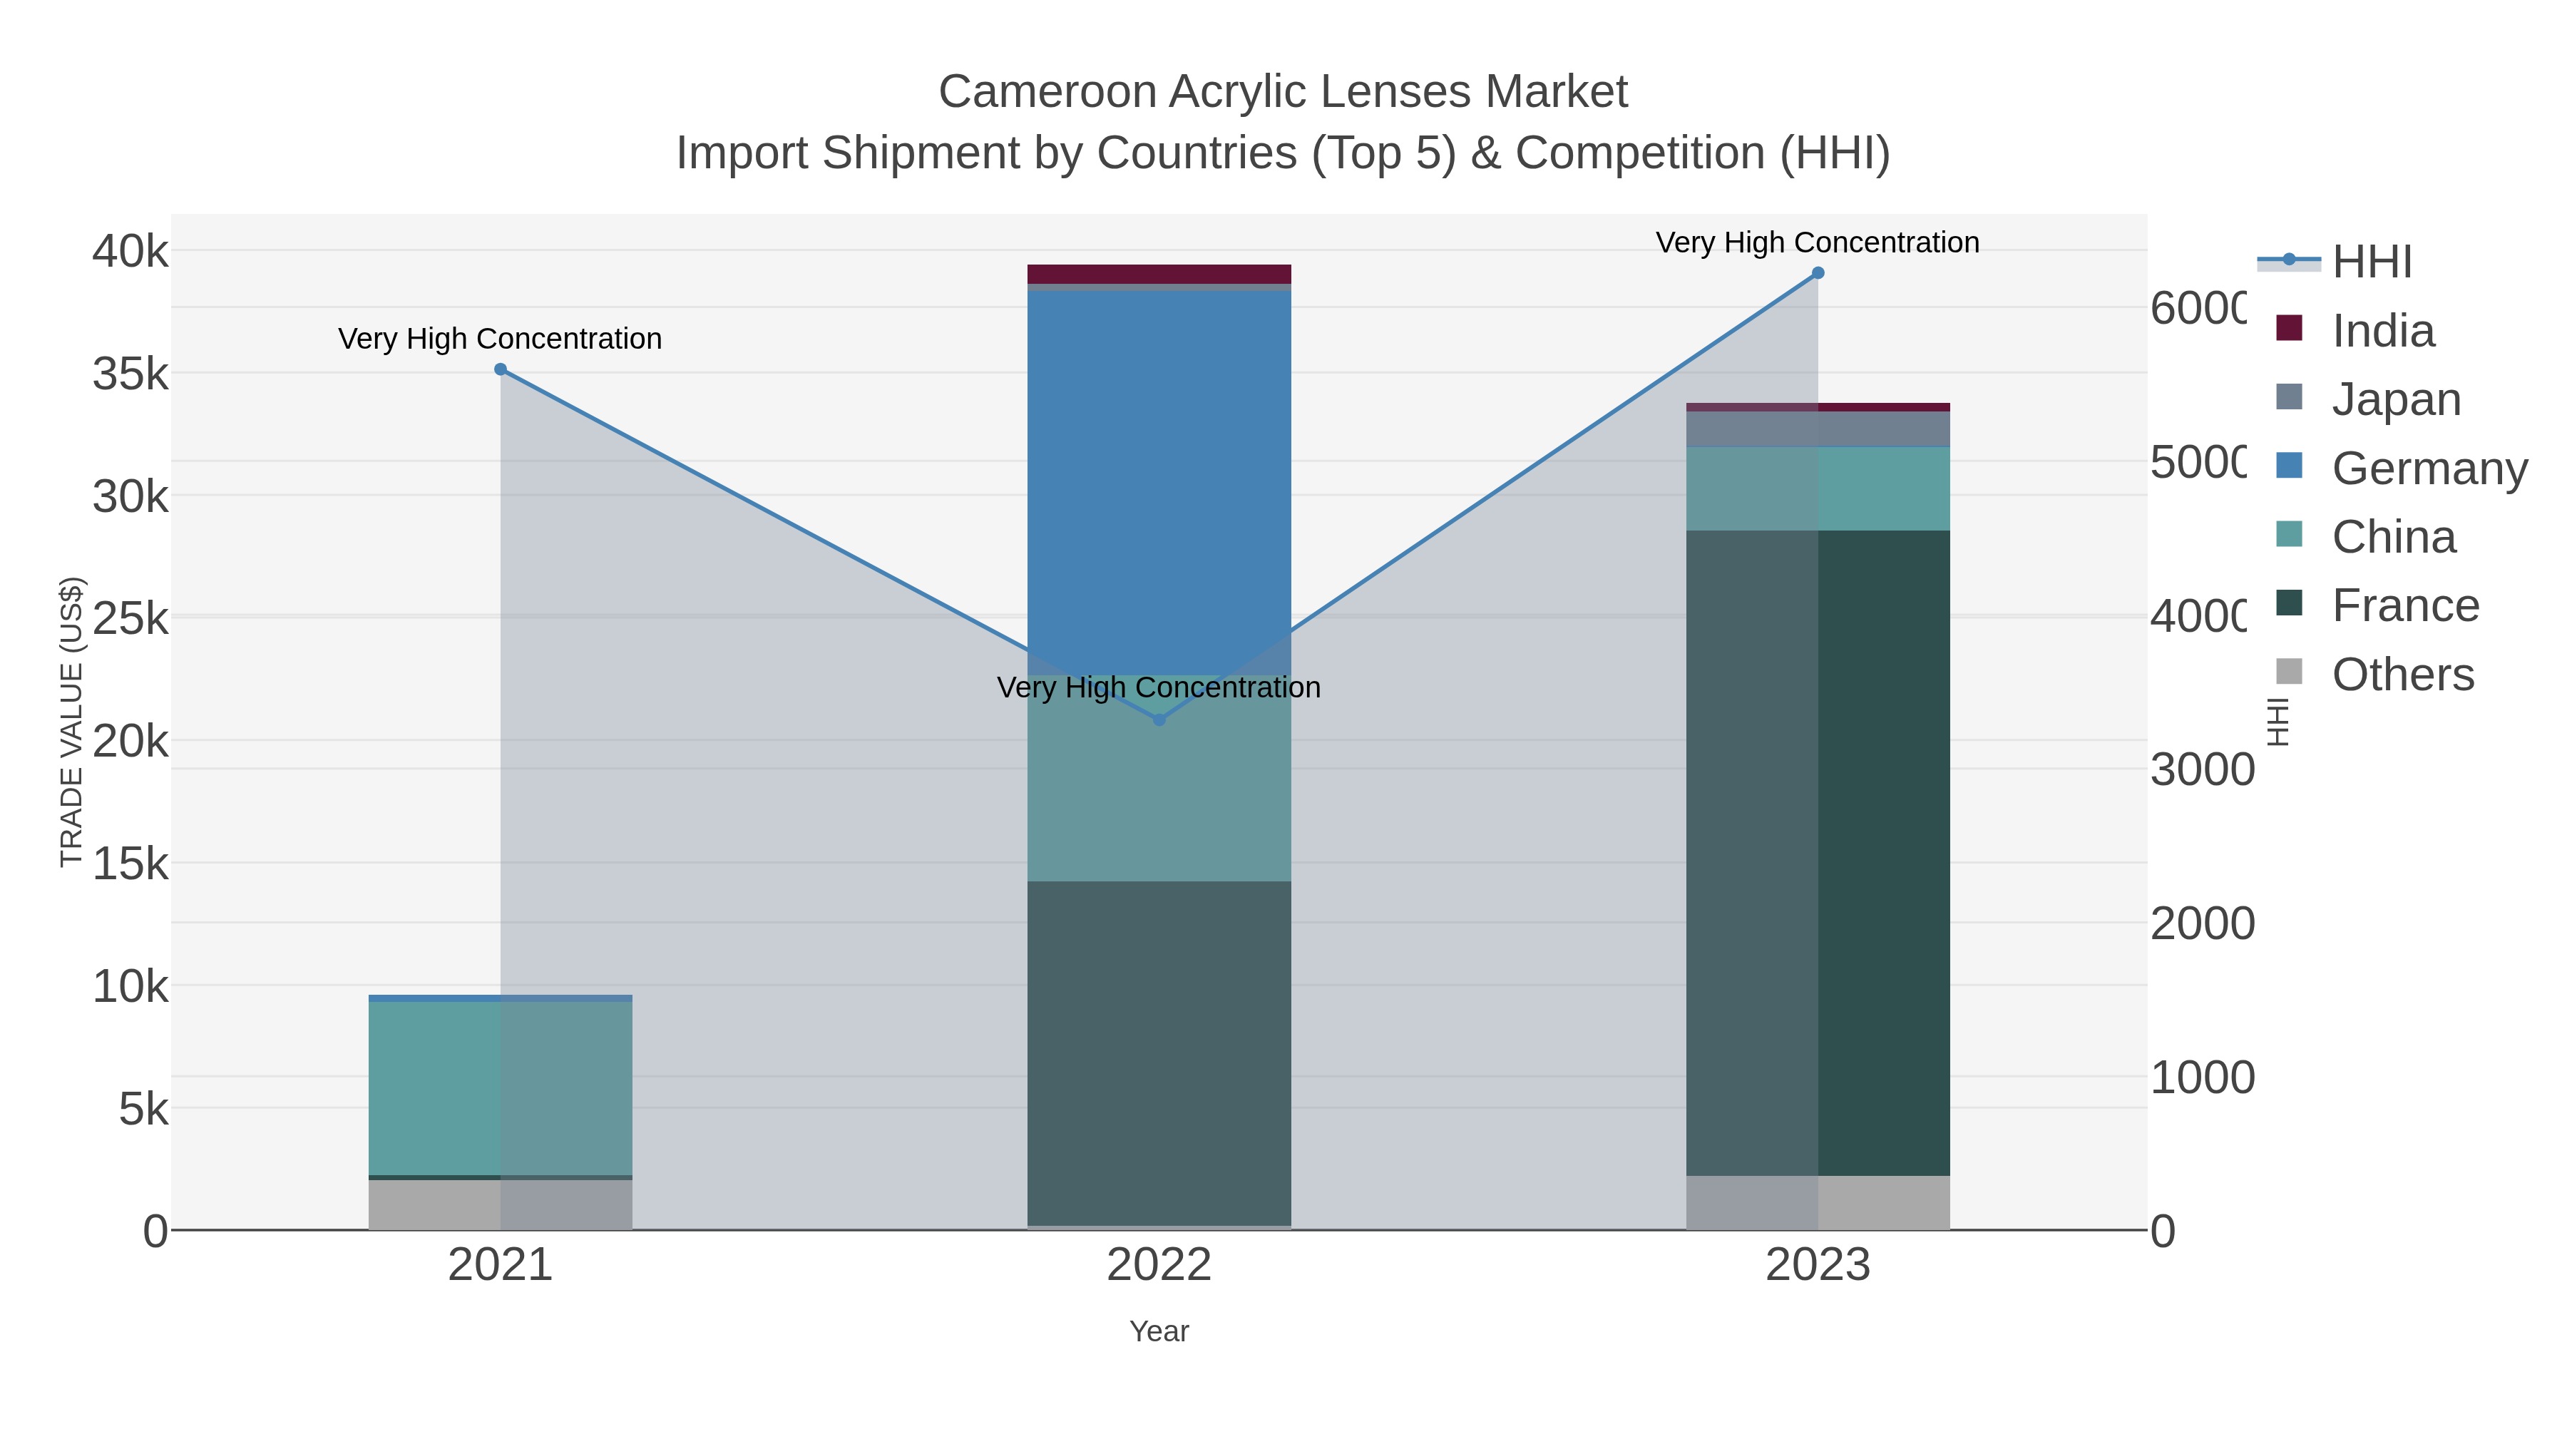The height and width of the screenshot is (1444, 2567).
Task: Click the 10k y-axis tick label
Action: click(x=130, y=987)
